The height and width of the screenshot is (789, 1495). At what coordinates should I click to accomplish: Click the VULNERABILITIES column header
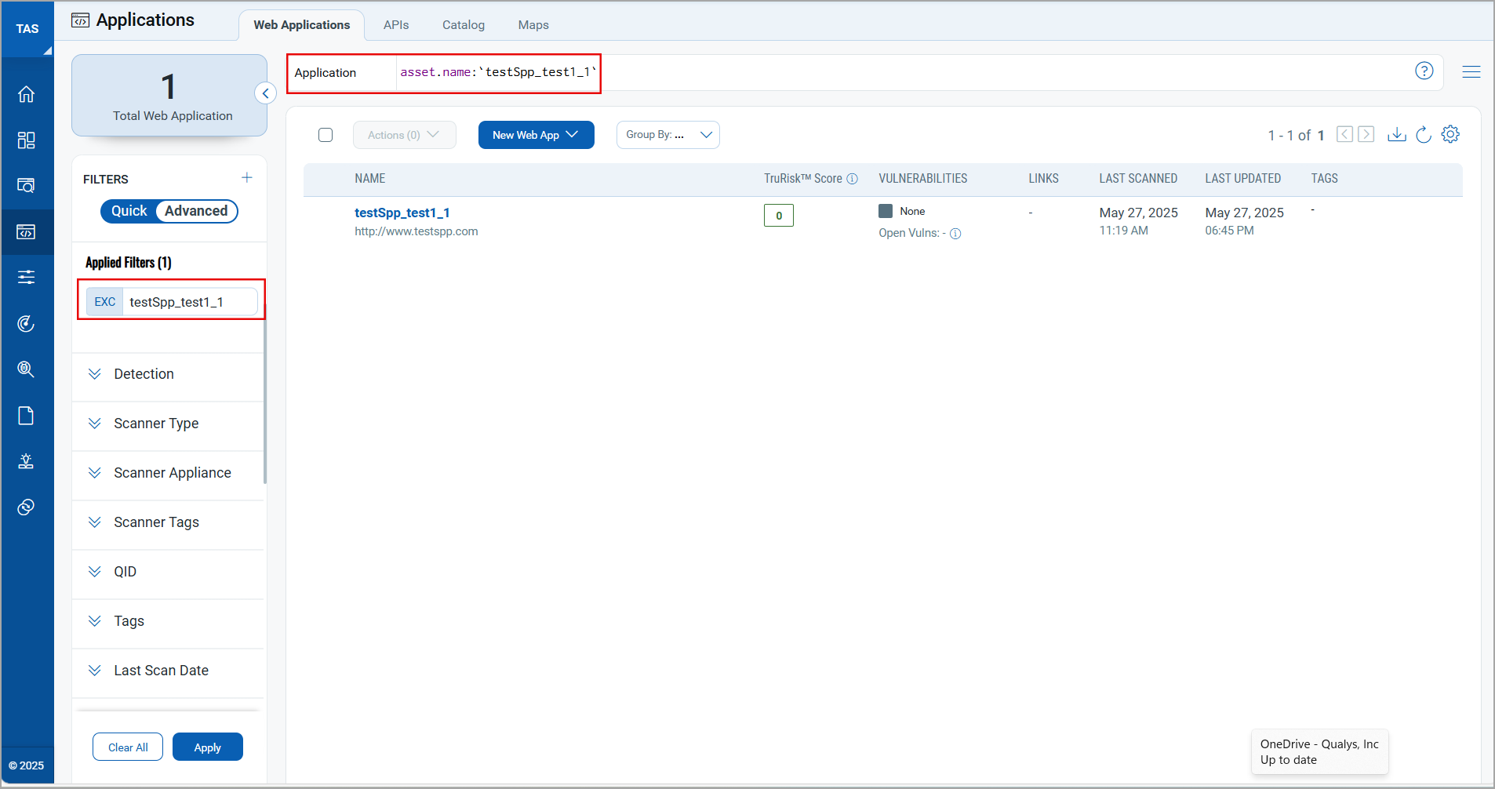coord(923,179)
